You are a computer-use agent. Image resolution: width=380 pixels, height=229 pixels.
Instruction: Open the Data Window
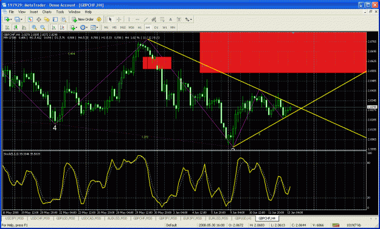[38, 19]
